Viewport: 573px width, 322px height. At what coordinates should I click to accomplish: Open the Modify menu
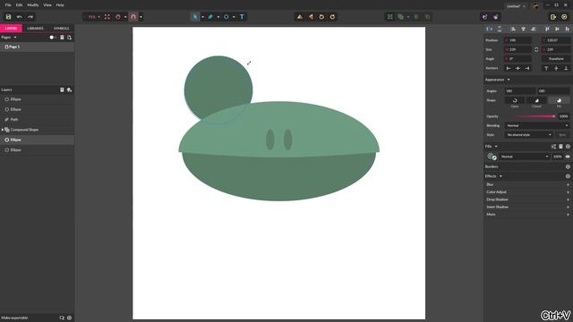pos(33,5)
